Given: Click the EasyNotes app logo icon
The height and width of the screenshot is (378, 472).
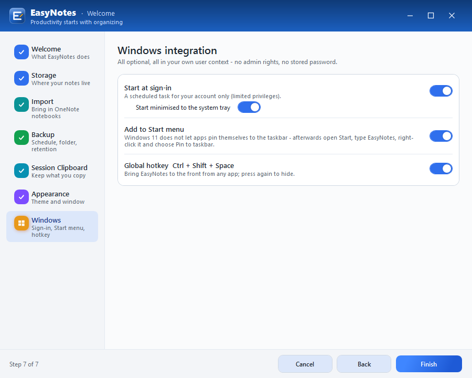Looking at the screenshot, I should point(17,15).
